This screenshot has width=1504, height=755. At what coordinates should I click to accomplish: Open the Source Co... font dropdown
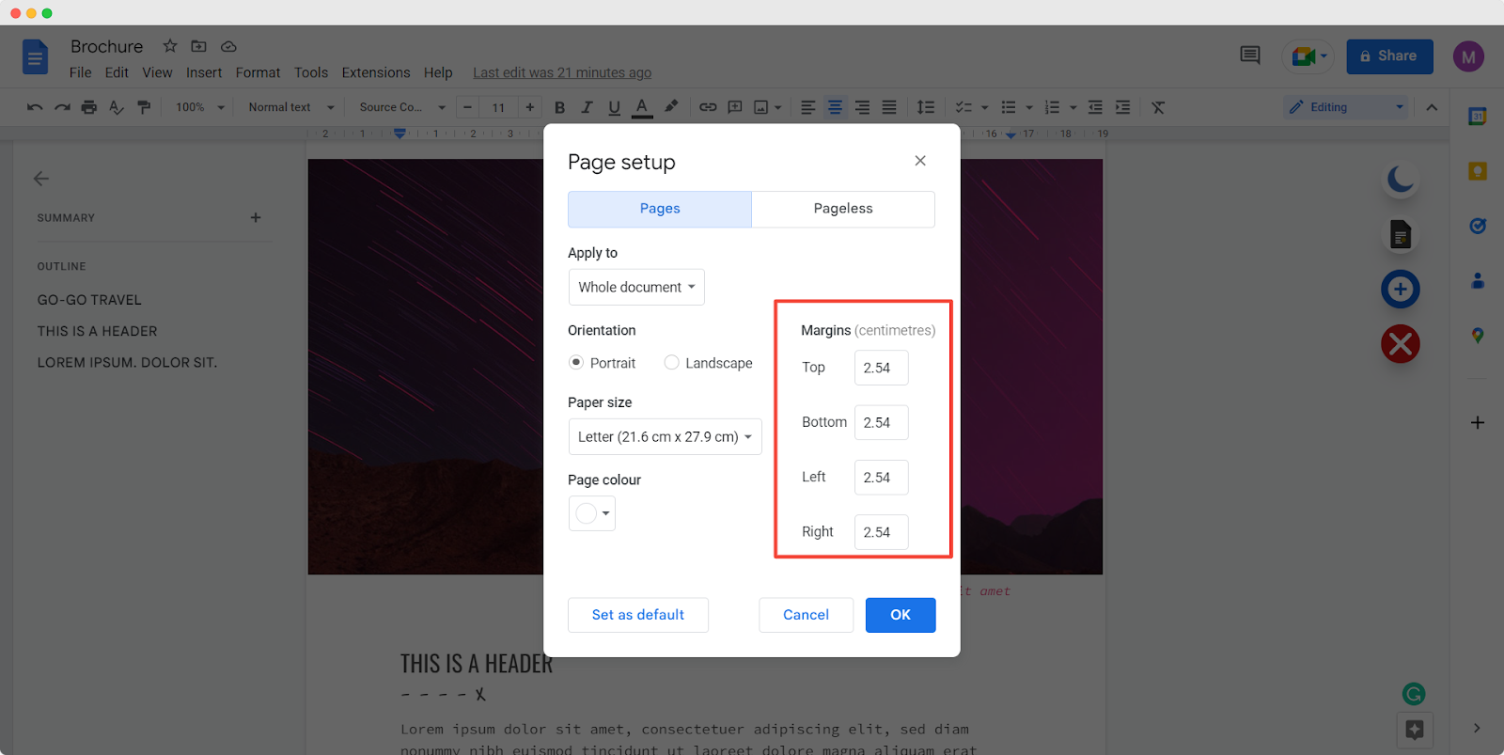pos(401,107)
